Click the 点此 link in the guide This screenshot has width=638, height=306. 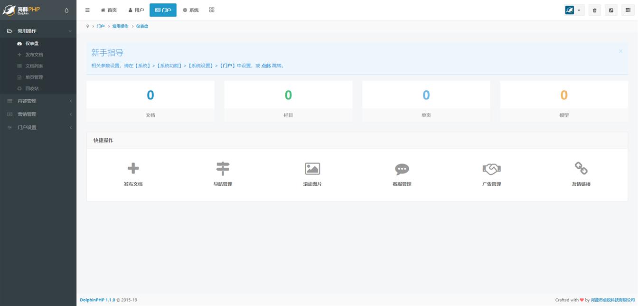[x=266, y=66]
